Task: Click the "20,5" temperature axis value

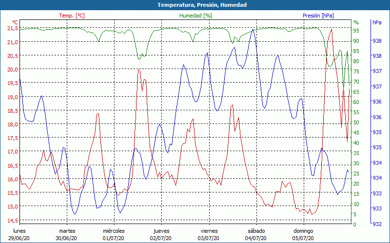Action: tap(13, 56)
